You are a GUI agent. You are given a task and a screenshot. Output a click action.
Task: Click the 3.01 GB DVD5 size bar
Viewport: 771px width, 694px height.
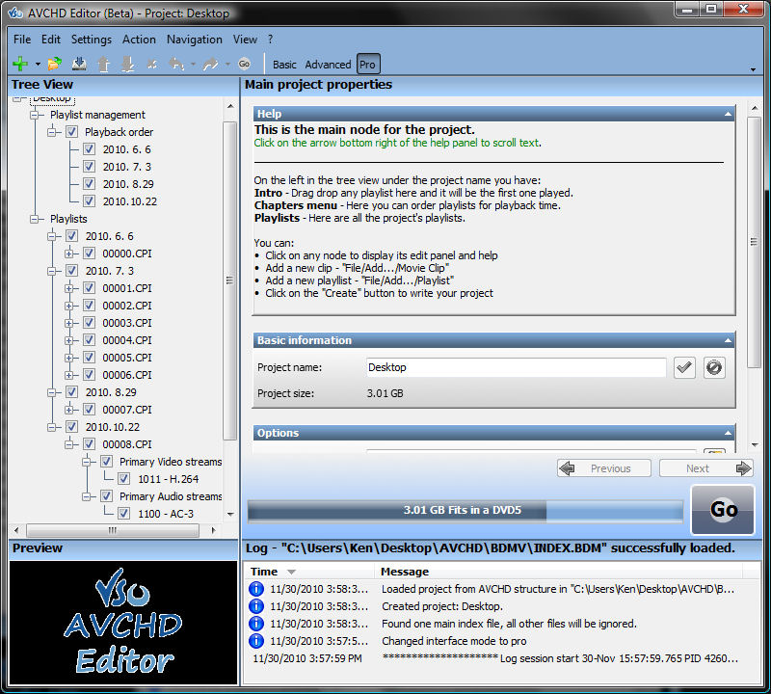pos(465,510)
